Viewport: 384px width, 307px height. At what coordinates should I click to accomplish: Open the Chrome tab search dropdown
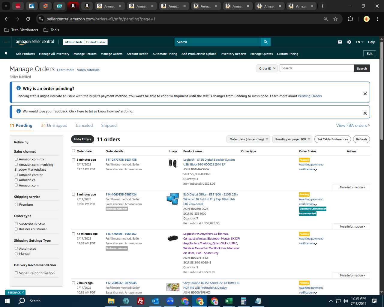pos(6,6)
